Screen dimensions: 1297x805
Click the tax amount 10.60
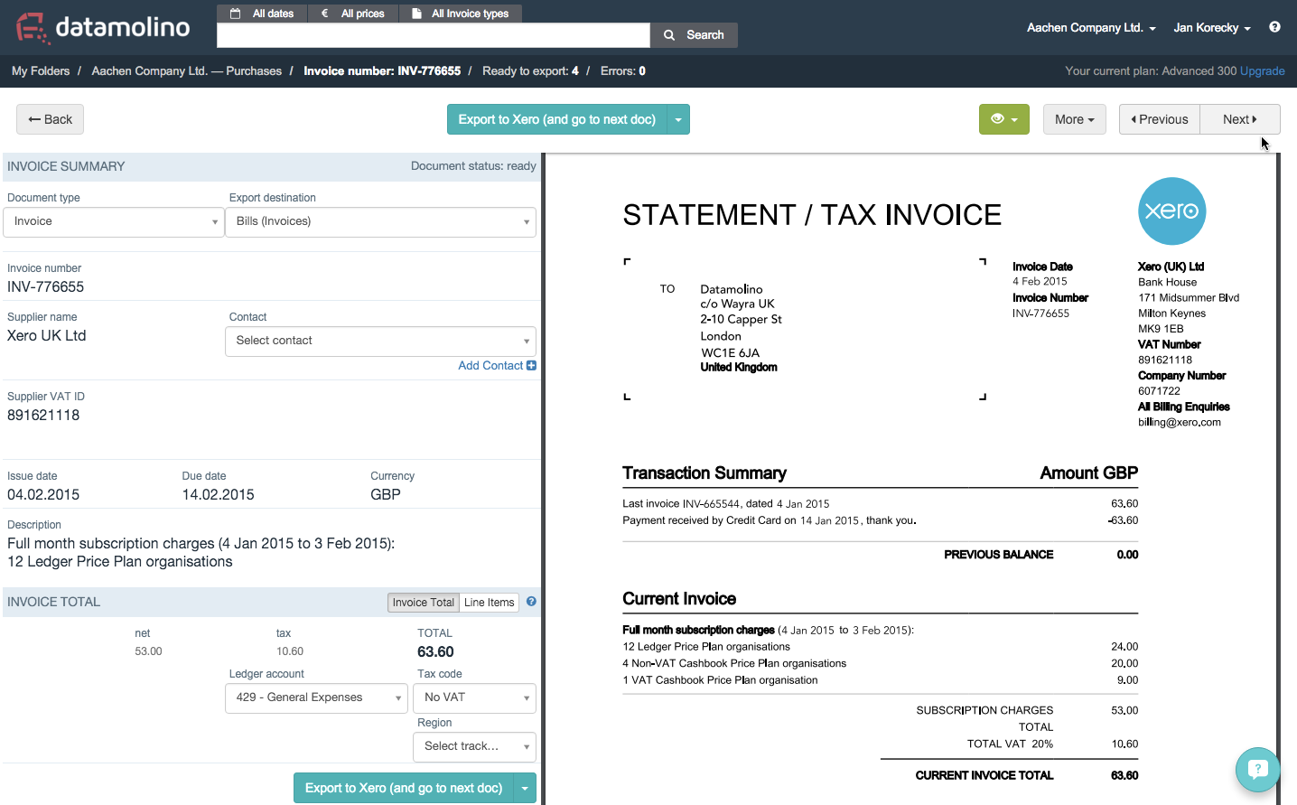tap(290, 651)
